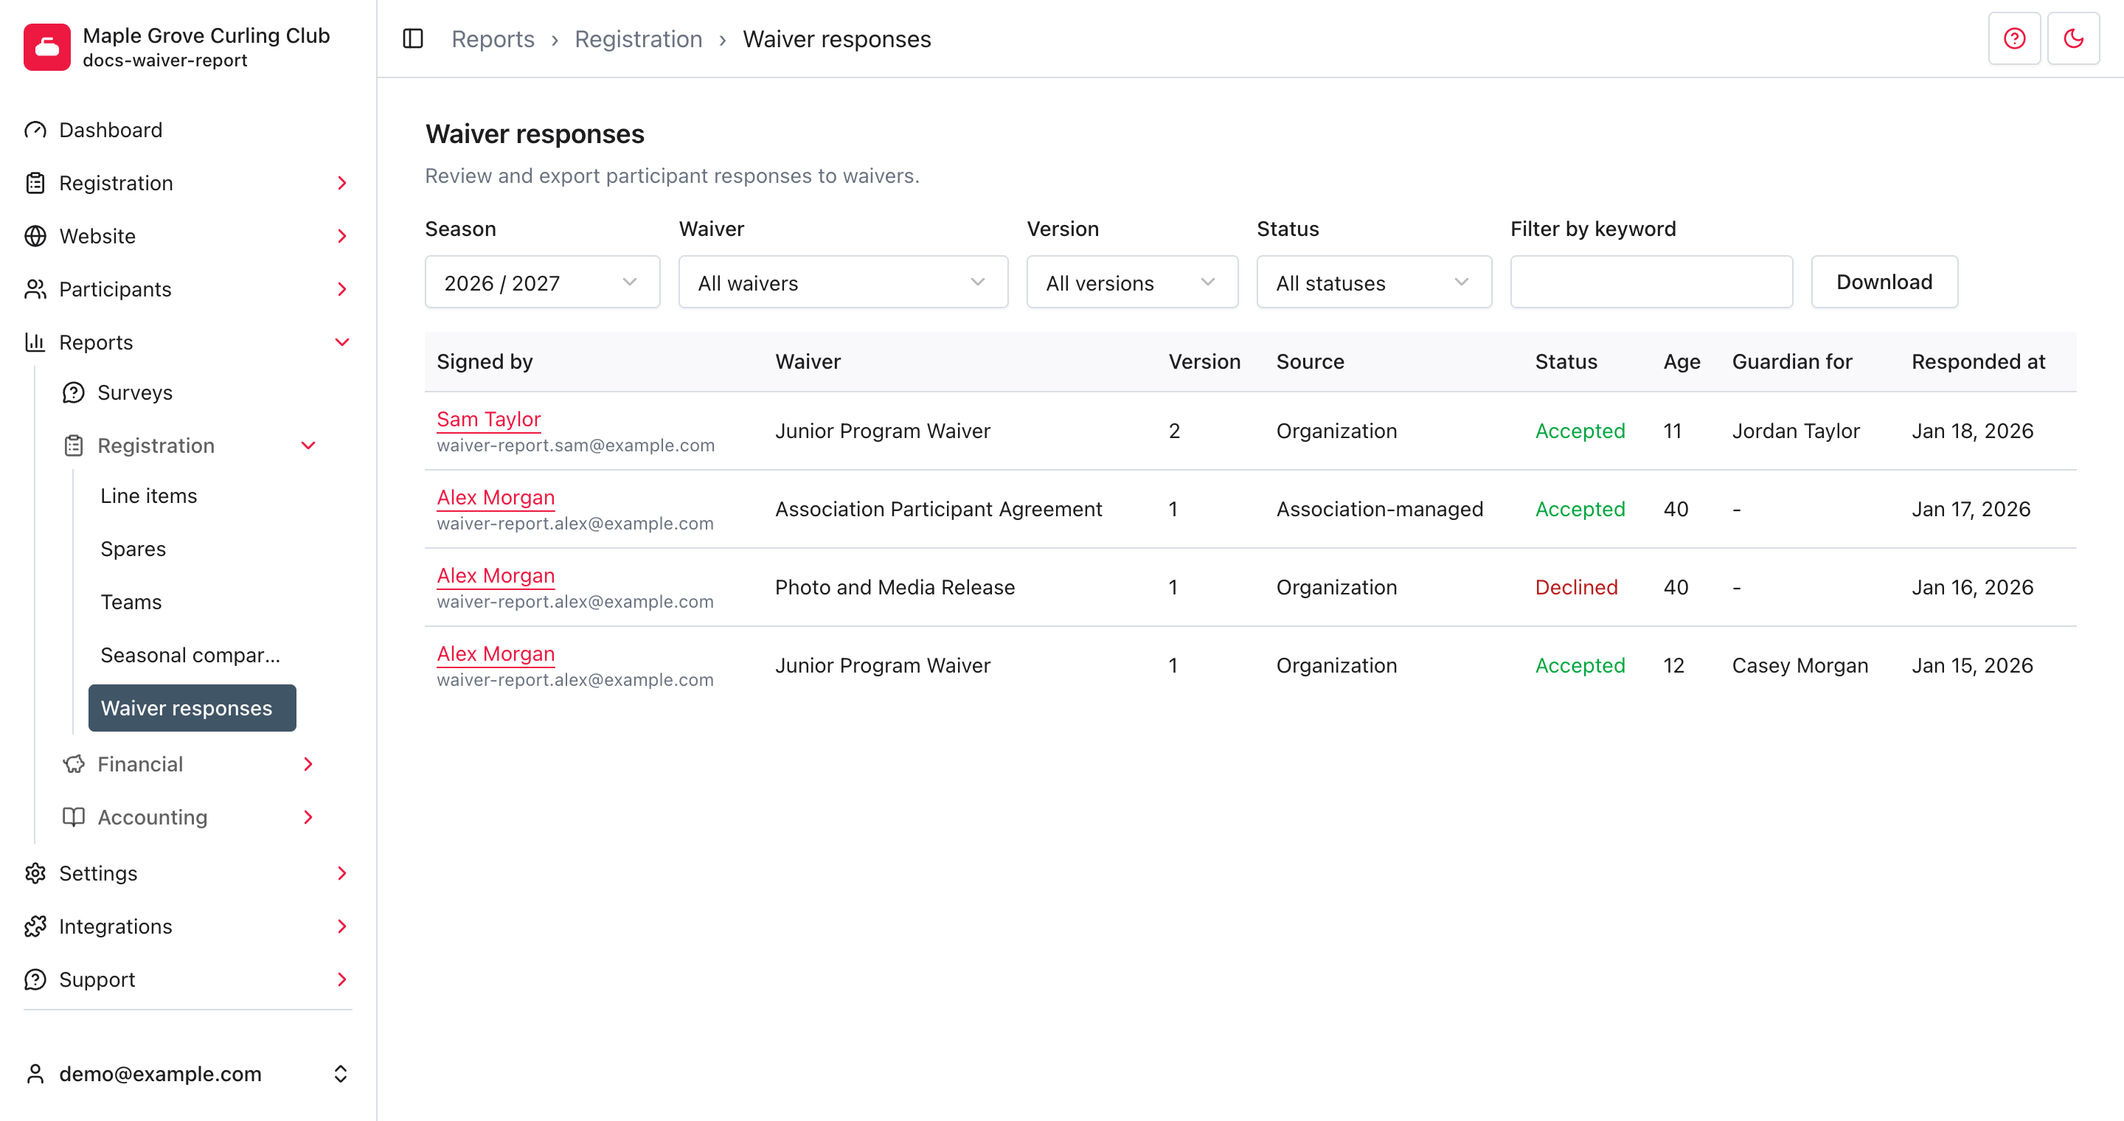2124x1121 pixels.
Task: Click the Maple Grove Curling Club logo
Action: (x=47, y=47)
